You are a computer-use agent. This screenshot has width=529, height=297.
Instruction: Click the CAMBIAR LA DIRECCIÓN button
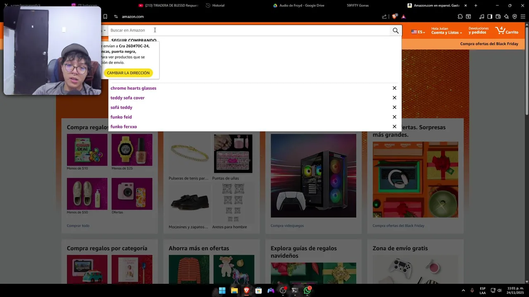[128, 73]
